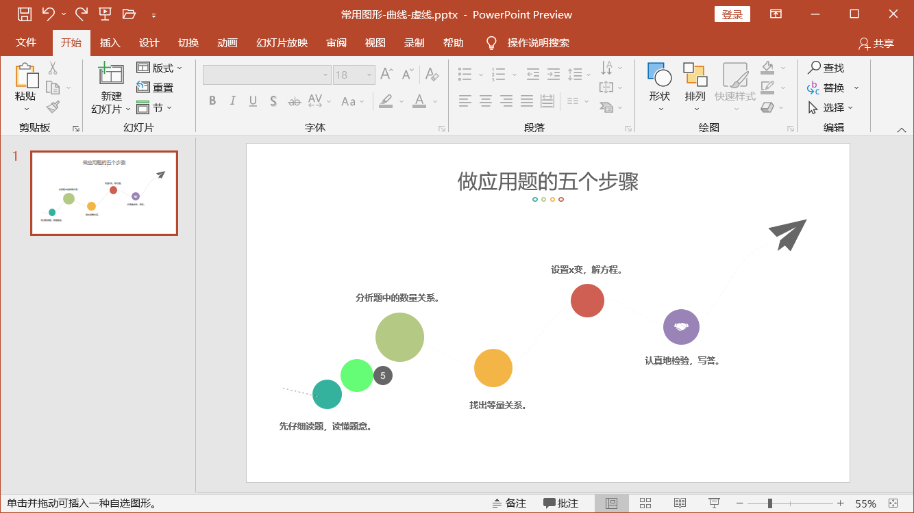
Task: Click the Comments (批注) status bar button
Action: (561, 503)
